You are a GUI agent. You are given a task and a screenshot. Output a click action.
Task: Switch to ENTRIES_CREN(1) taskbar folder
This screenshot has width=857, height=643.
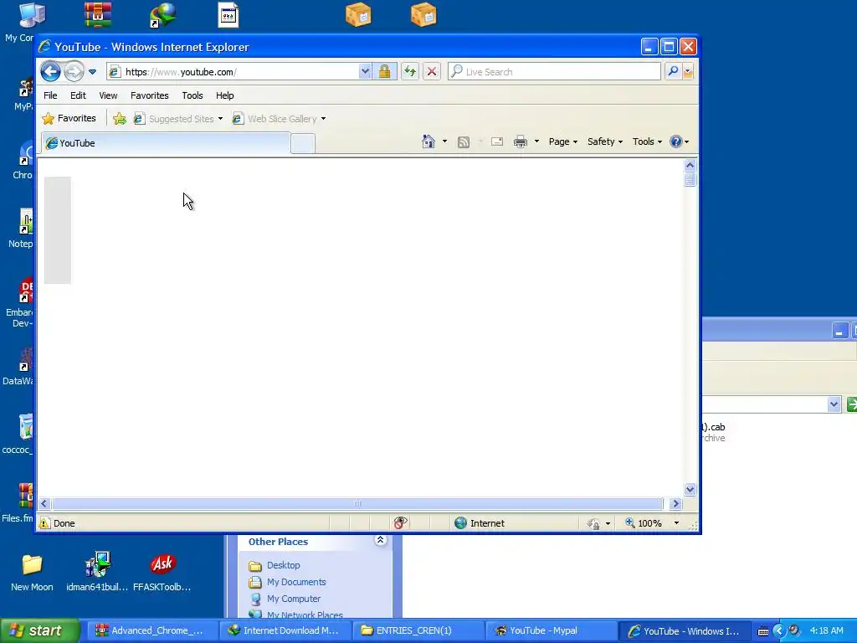pyautogui.click(x=418, y=631)
